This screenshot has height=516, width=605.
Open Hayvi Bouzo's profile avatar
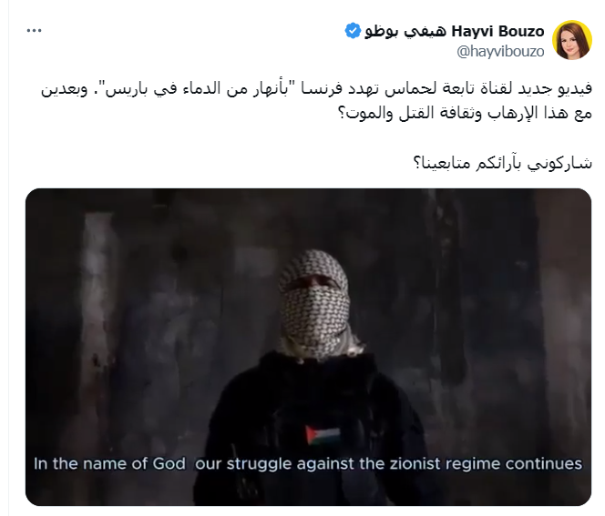(572, 40)
